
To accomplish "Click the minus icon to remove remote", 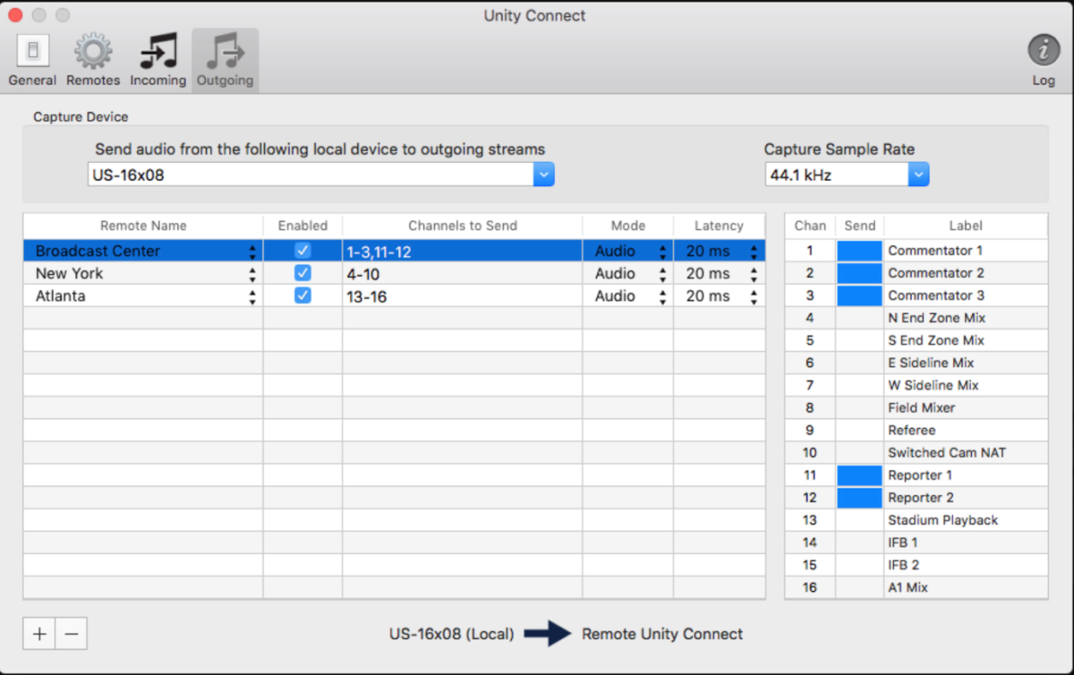I will (x=72, y=634).
